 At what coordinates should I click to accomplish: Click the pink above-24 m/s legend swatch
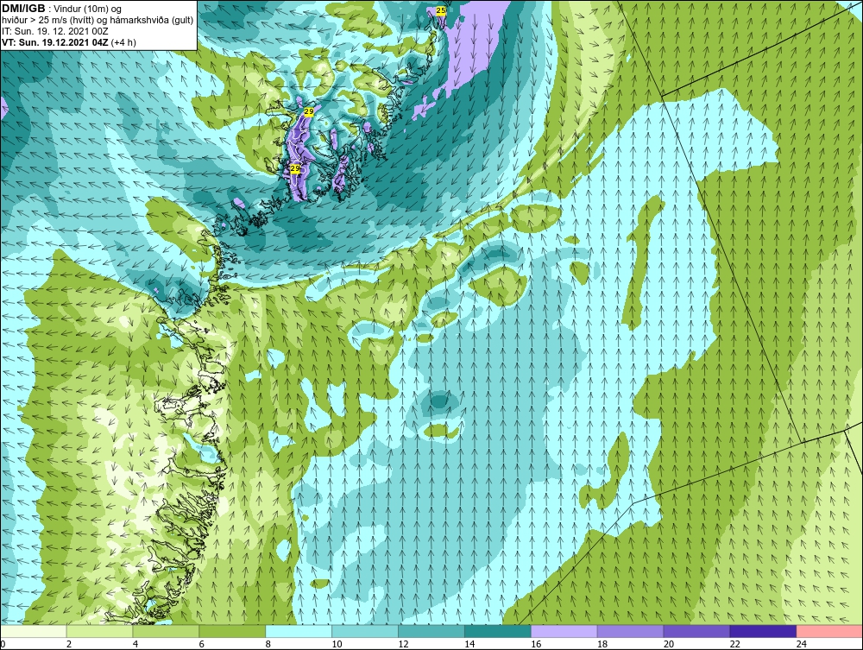coord(828,631)
